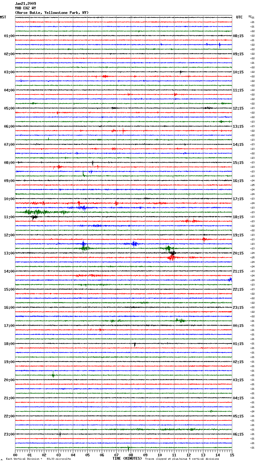Click the "21:00" MST time label

point(9,398)
